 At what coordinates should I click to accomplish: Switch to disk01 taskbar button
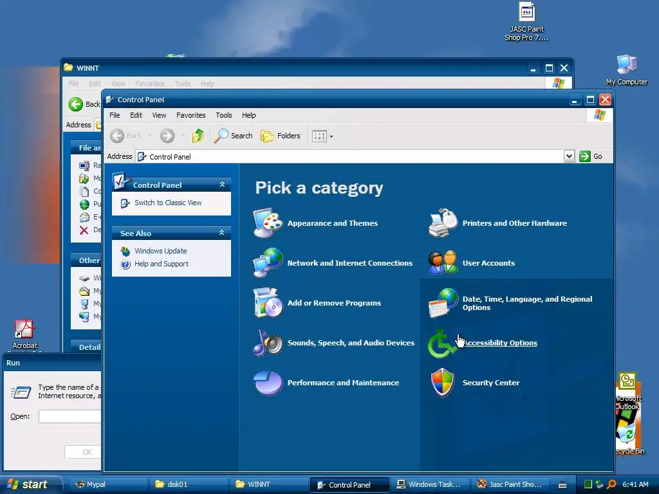tap(189, 484)
